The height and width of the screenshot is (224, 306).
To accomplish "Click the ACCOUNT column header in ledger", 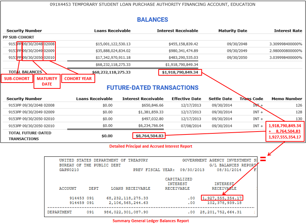I will point(68,189).
